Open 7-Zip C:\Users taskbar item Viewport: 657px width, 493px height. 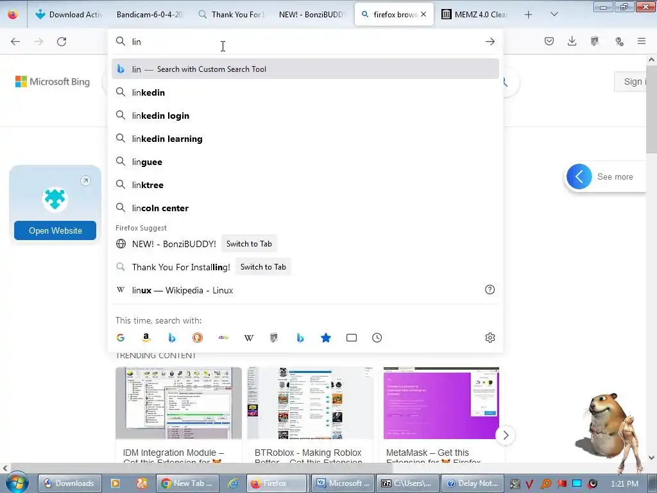tap(407, 483)
